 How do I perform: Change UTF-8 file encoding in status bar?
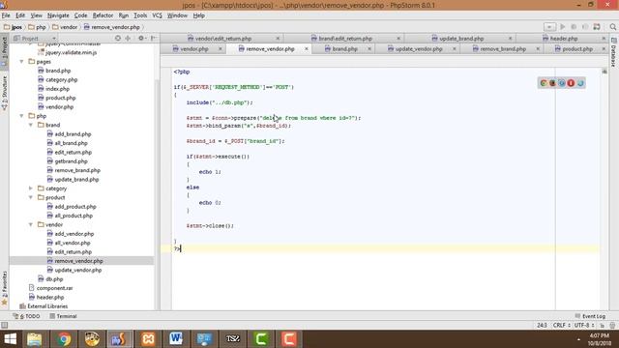coord(584,325)
